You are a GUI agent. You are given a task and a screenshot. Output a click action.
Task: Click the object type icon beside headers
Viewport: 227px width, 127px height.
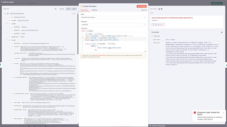coord(10,40)
